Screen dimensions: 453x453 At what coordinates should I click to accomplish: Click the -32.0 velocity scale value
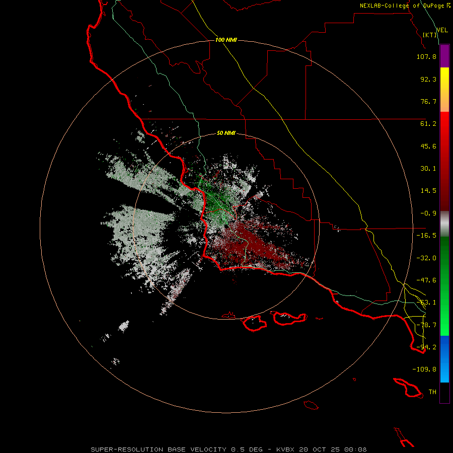click(x=426, y=258)
